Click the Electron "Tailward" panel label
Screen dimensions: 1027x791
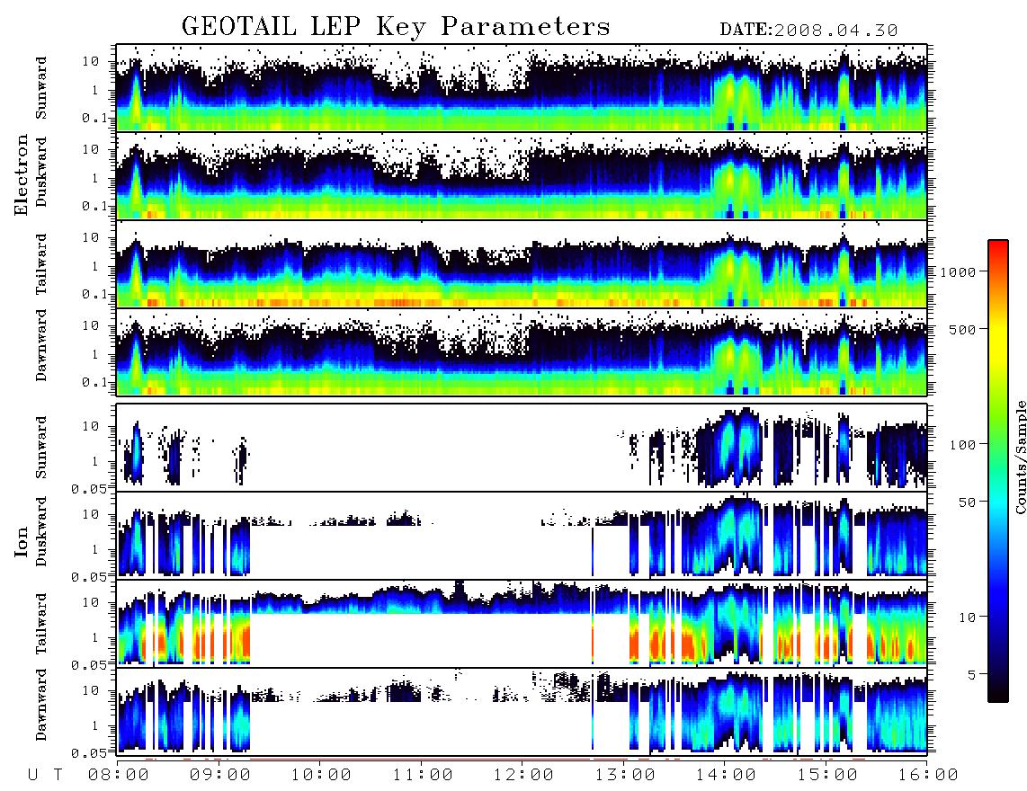[41, 263]
